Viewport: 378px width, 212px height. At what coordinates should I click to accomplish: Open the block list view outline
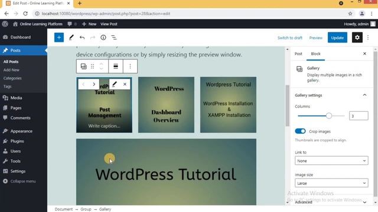click(114, 38)
